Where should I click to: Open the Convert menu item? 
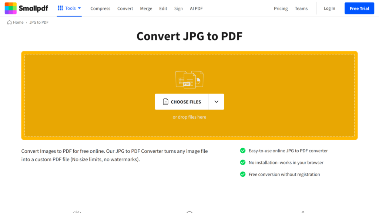[125, 9]
